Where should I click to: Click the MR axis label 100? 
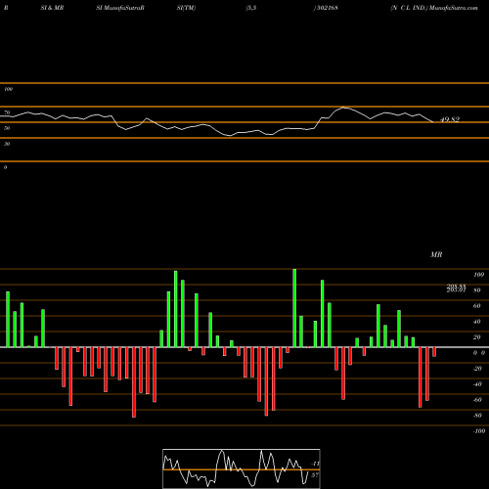point(478,275)
